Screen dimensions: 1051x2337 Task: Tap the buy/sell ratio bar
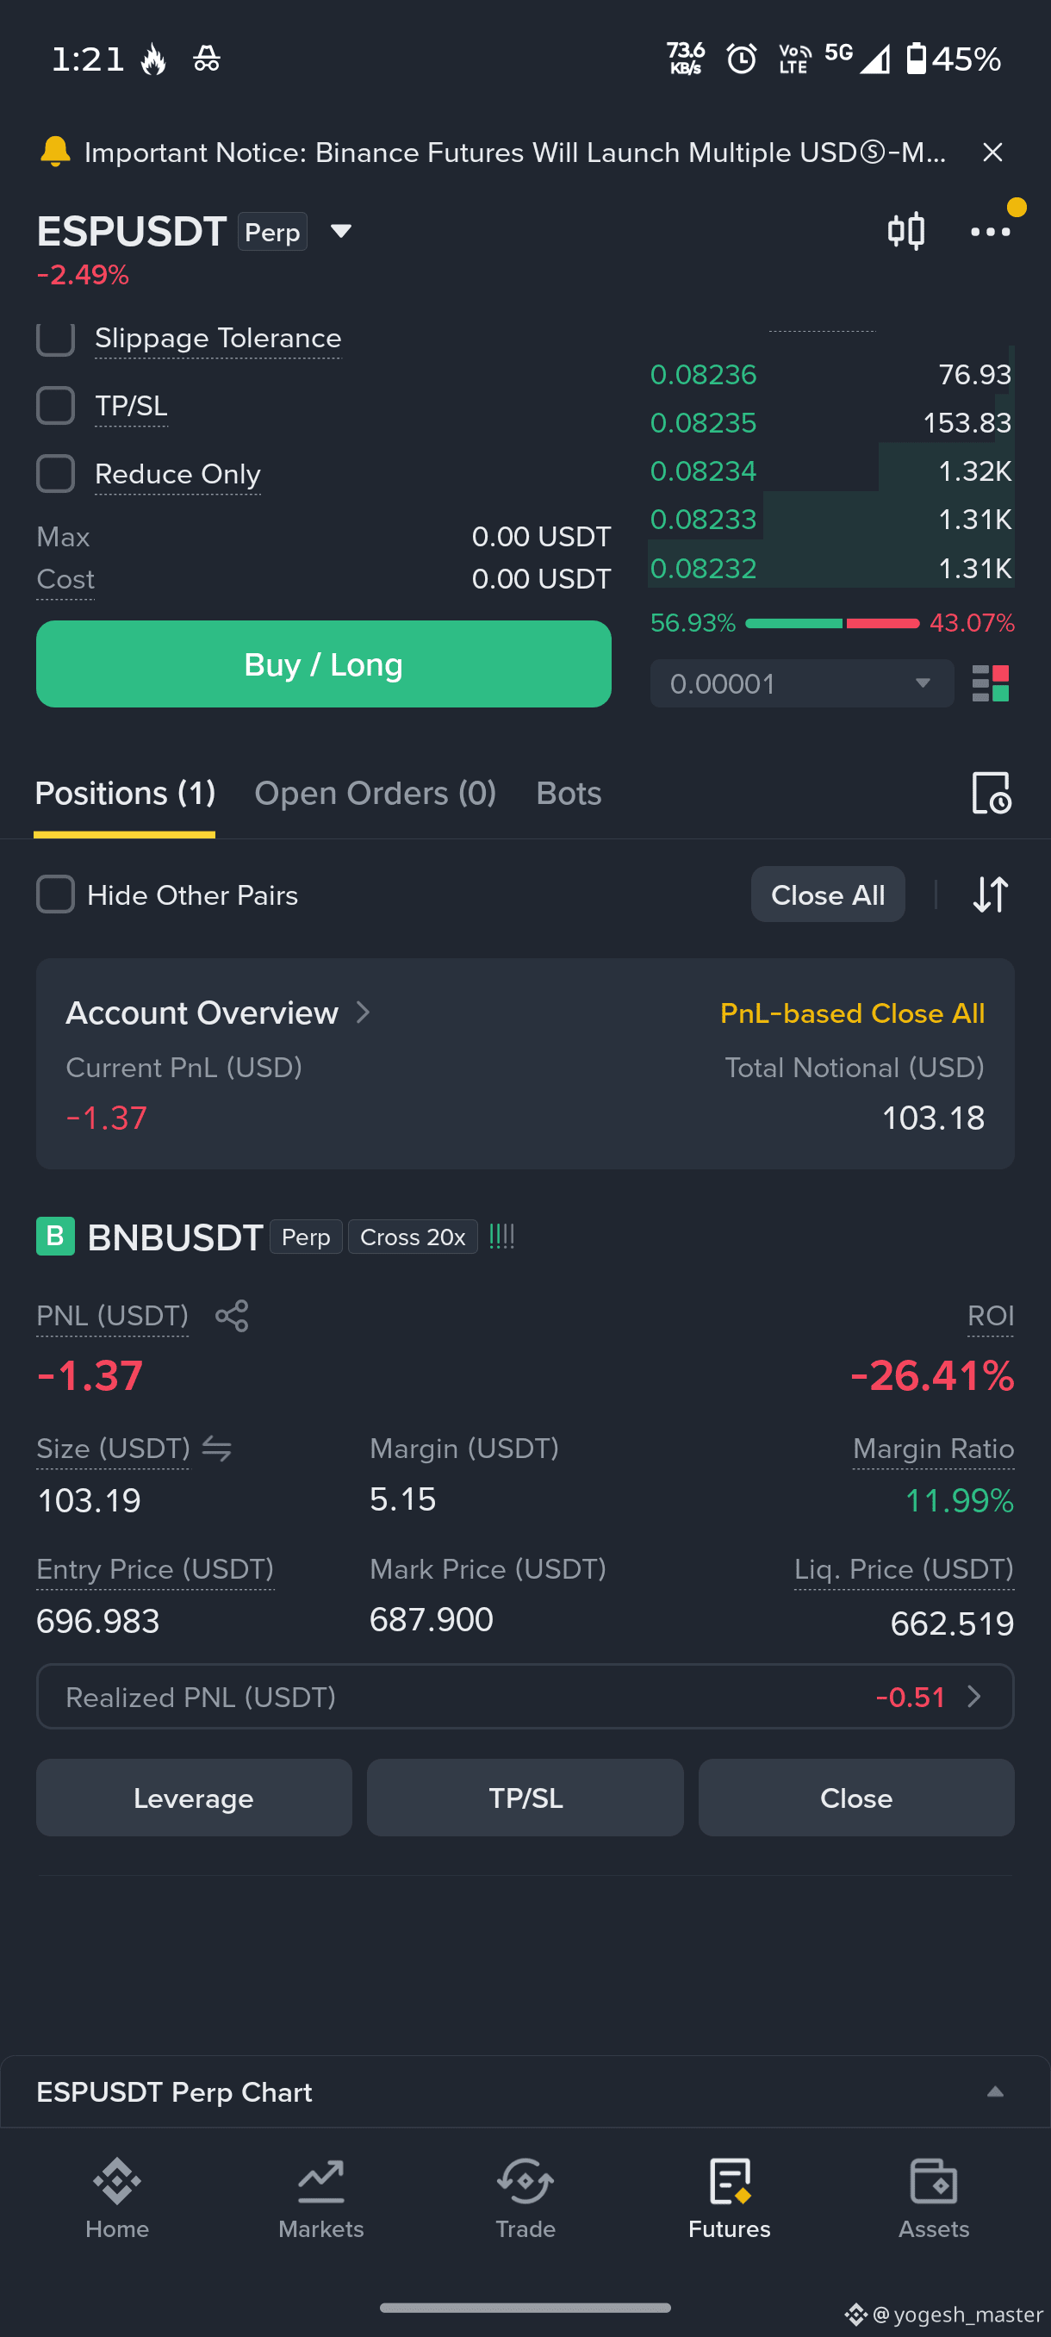click(x=831, y=622)
